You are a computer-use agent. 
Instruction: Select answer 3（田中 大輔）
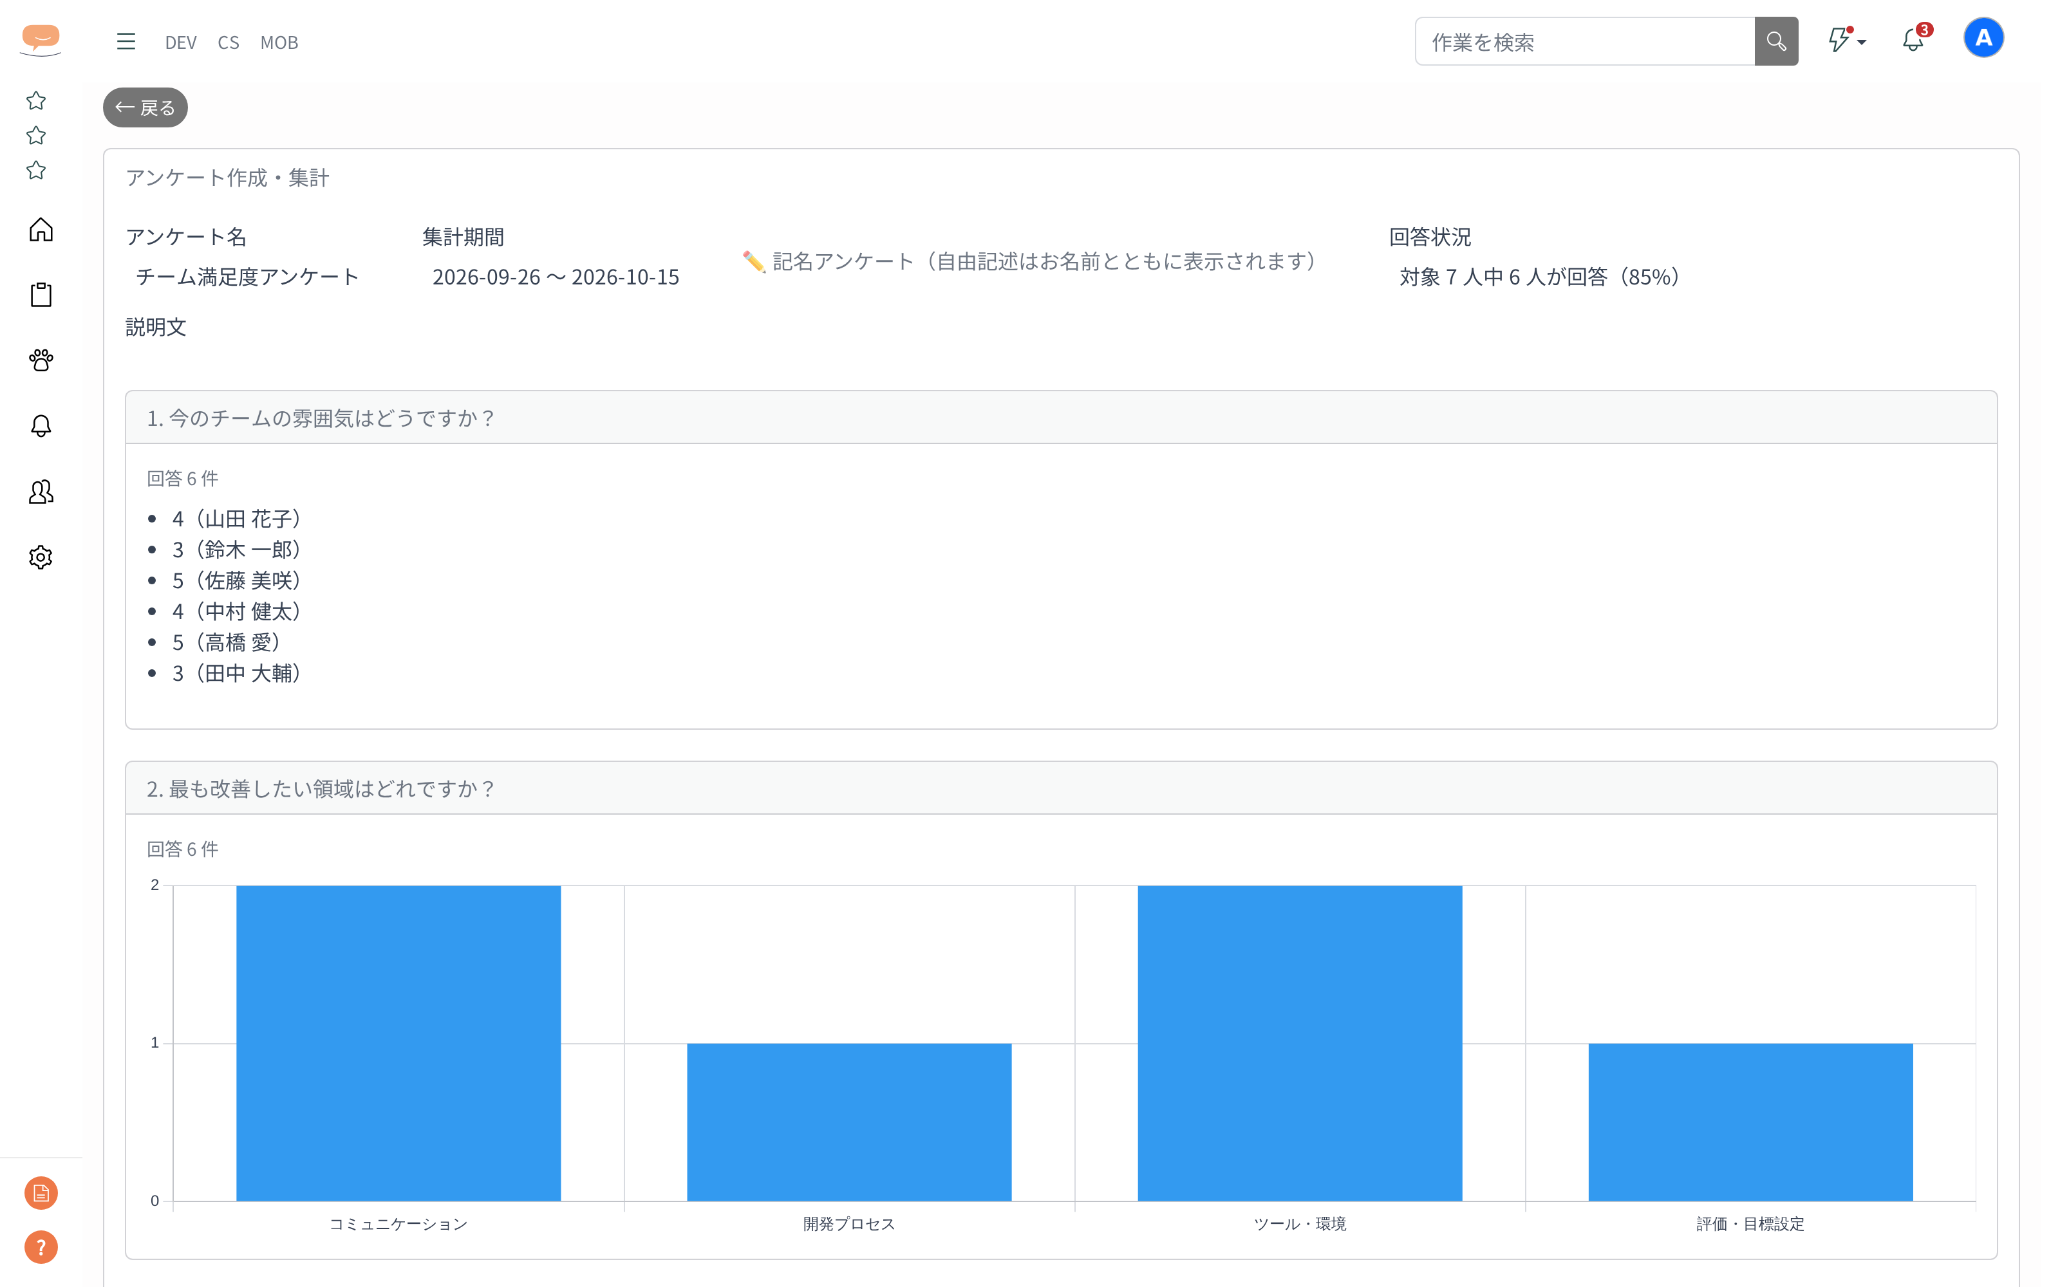point(237,673)
